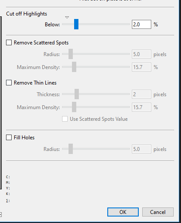Check the Fill Holes option

pyautogui.click(x=9, y=137)
